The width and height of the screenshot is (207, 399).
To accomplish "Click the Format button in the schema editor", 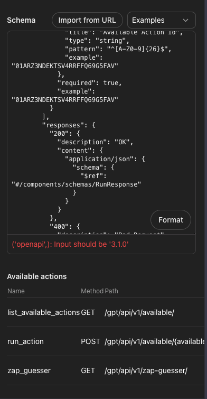I will click(171, 220).
